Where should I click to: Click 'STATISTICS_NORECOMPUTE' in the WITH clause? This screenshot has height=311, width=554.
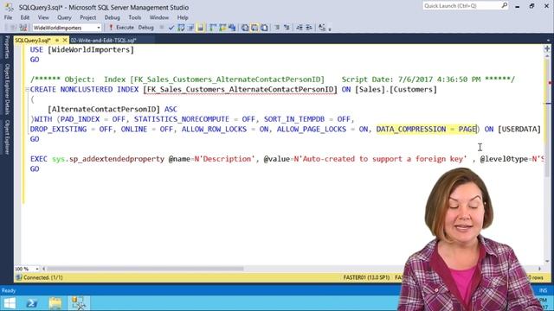click(x=182, y=119)
